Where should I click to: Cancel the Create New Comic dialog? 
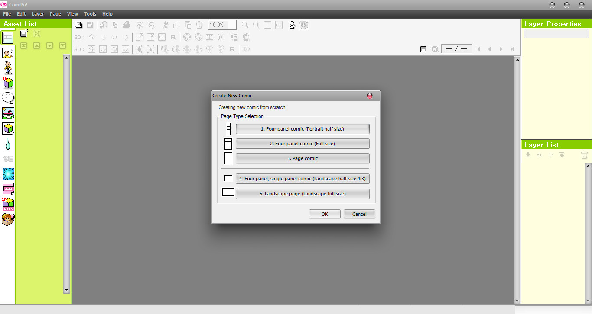pyautogui.click(x=359, y=214)
